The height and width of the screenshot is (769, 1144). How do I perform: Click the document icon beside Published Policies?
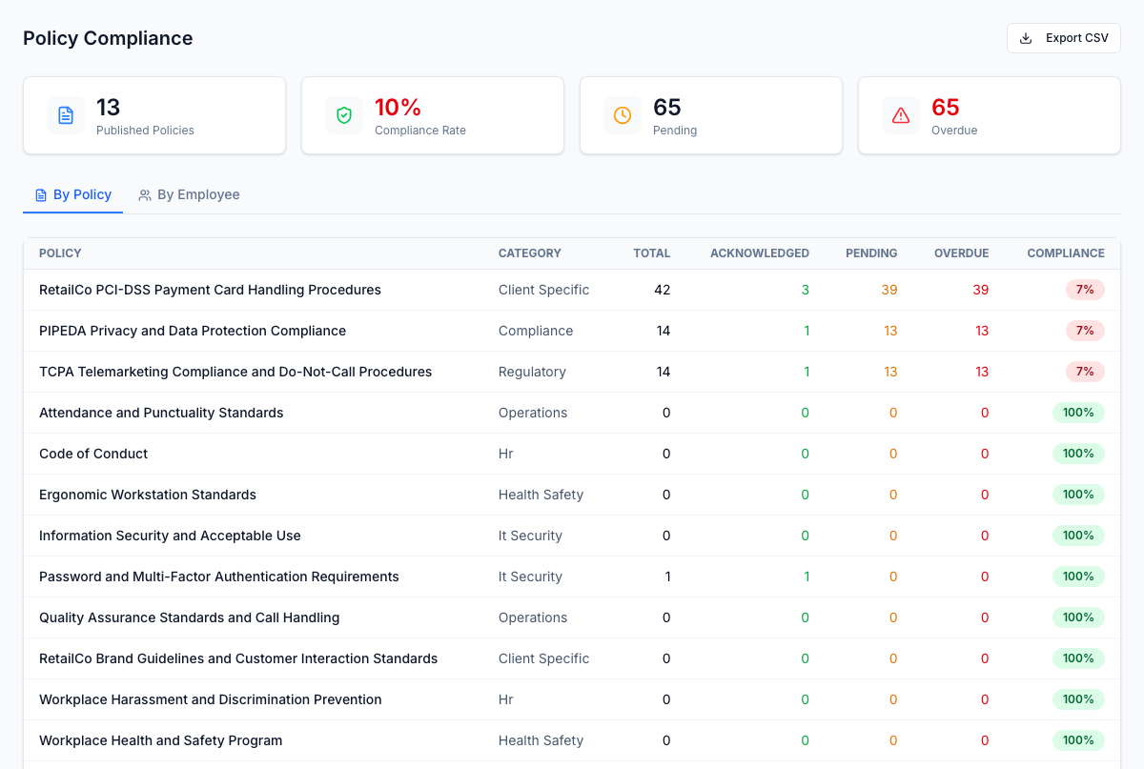(x=66, y=115)
